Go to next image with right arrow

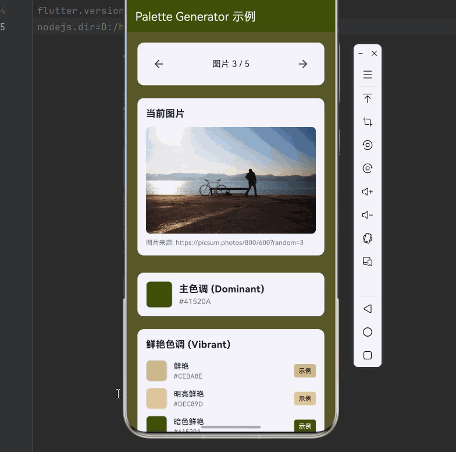pos(302,64)
